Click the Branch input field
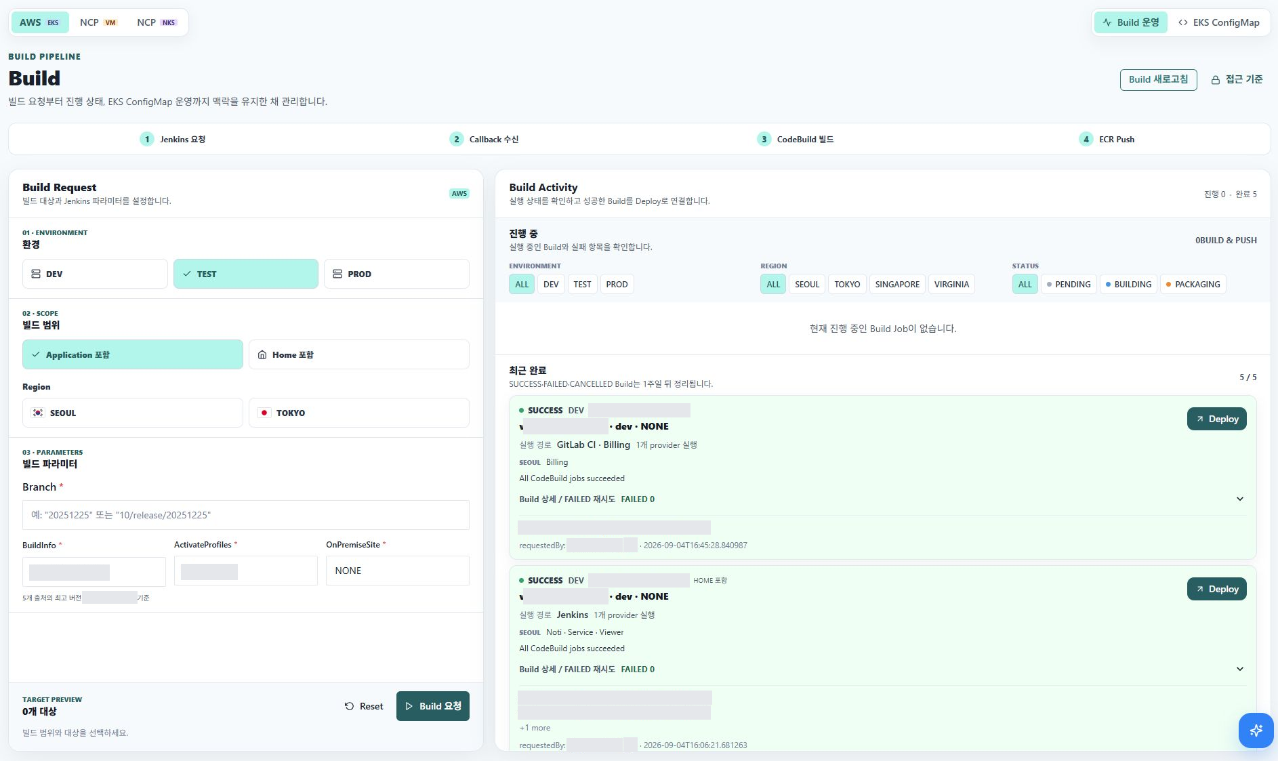 (246, 515)
